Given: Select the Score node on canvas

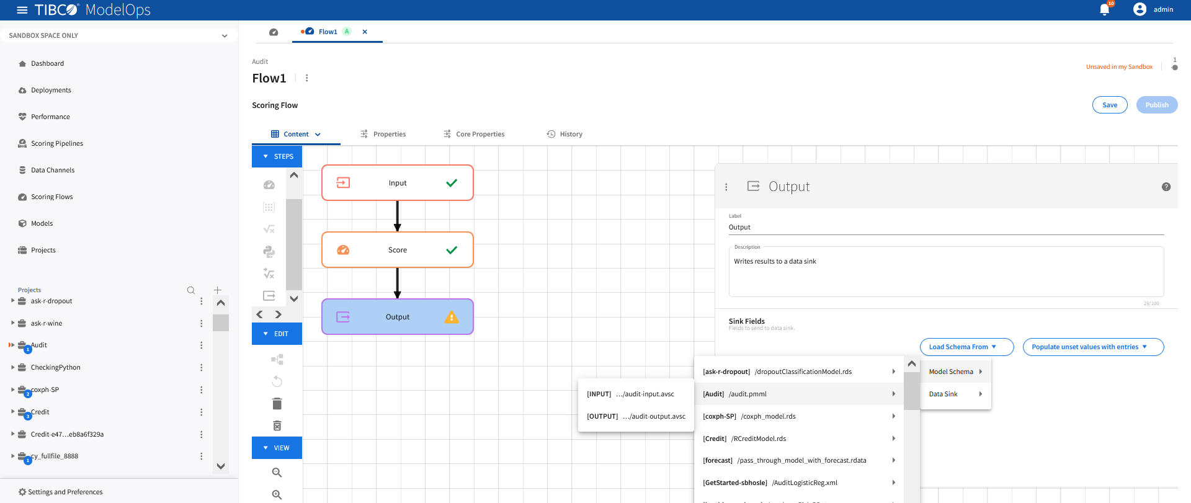Looking at the screenshot, I should [x=398, y=250].
